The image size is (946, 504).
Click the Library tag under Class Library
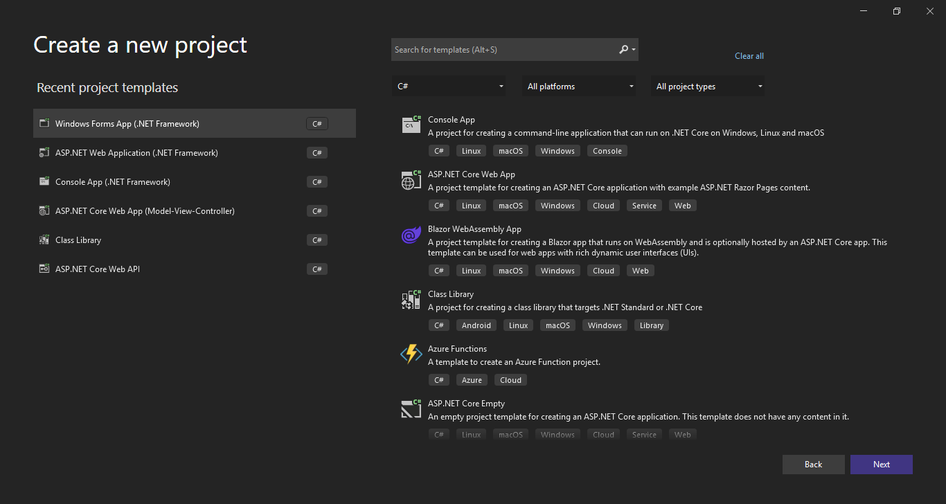(652, 325)
